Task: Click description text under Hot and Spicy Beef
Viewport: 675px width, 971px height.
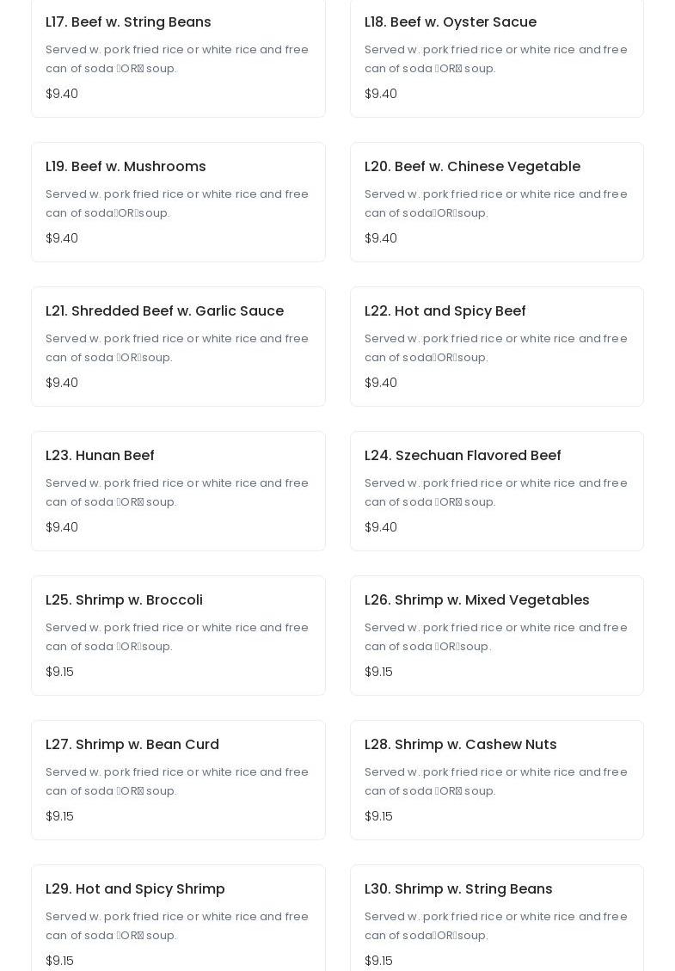Action: click(x=495, y=348)
